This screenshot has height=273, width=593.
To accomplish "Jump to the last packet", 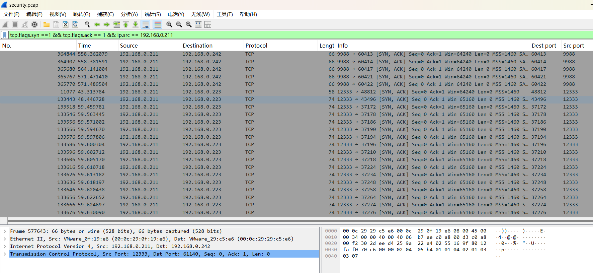I will 136,24.
